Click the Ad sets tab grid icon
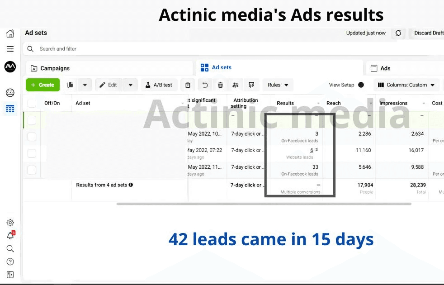Screen dimensions: 444x285 coord(204,67)
